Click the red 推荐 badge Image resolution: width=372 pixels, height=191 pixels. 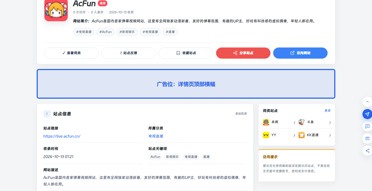[x=103, y=3]
